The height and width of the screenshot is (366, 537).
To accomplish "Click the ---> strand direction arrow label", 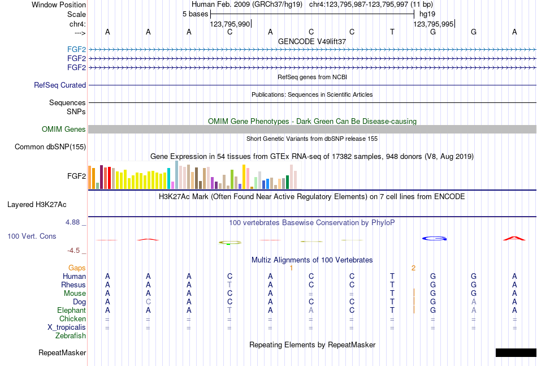I will (x=80, y=33).
